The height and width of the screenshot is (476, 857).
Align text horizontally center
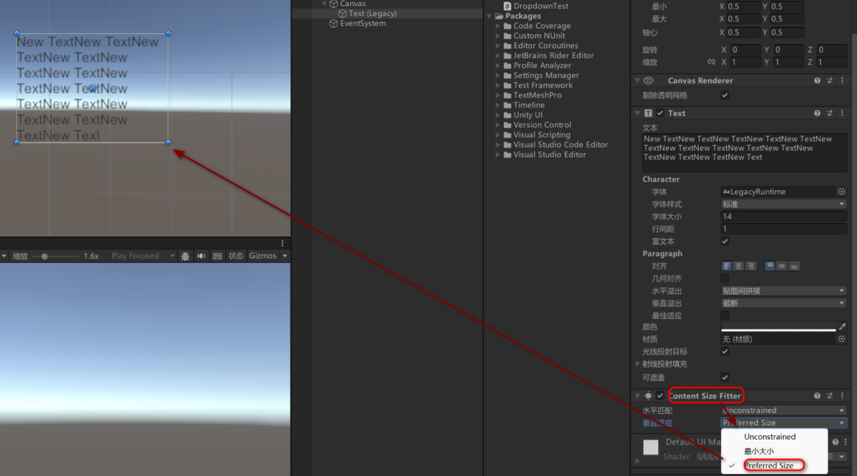click(x=738, y=266)
